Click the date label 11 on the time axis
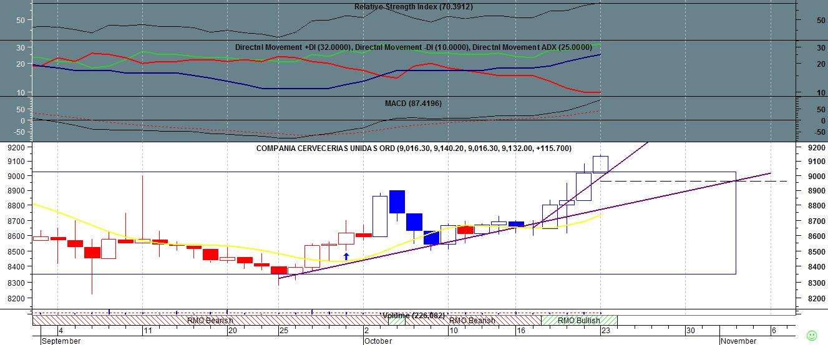Screen dimensions: 828x345 click(147, 331)
